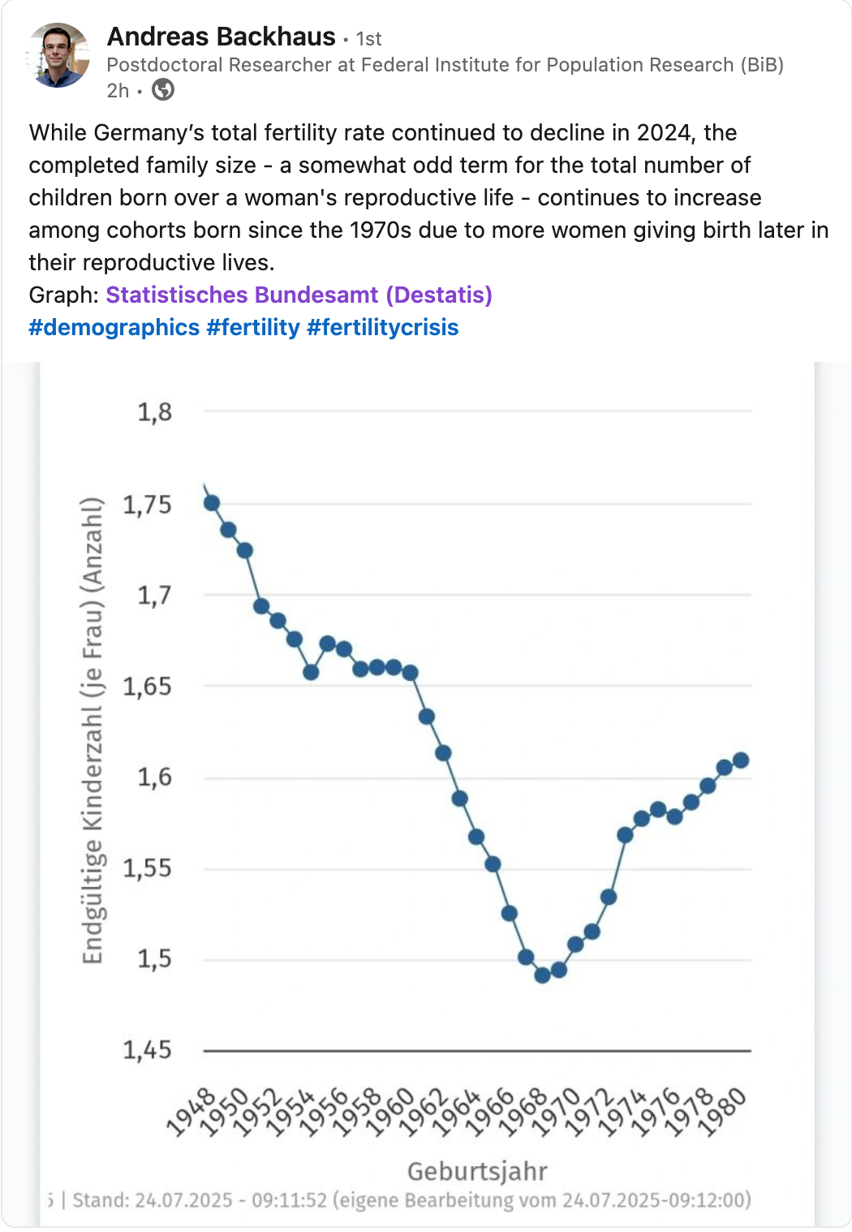Image resolution: width=852 pixels, height=1232 pixels.
Task: Click the 'Endgültige Kinderzahl' y-axis title
Action: [x=93, y=730]
